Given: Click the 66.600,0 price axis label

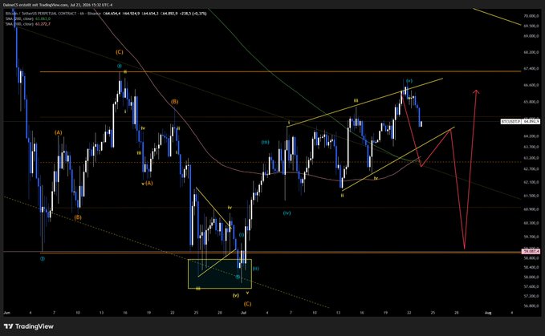Looking at the screenshot, I should coord(531,85).
